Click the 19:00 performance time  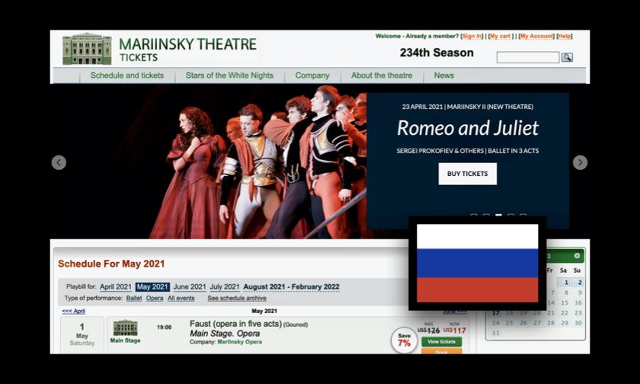[164, 328]
